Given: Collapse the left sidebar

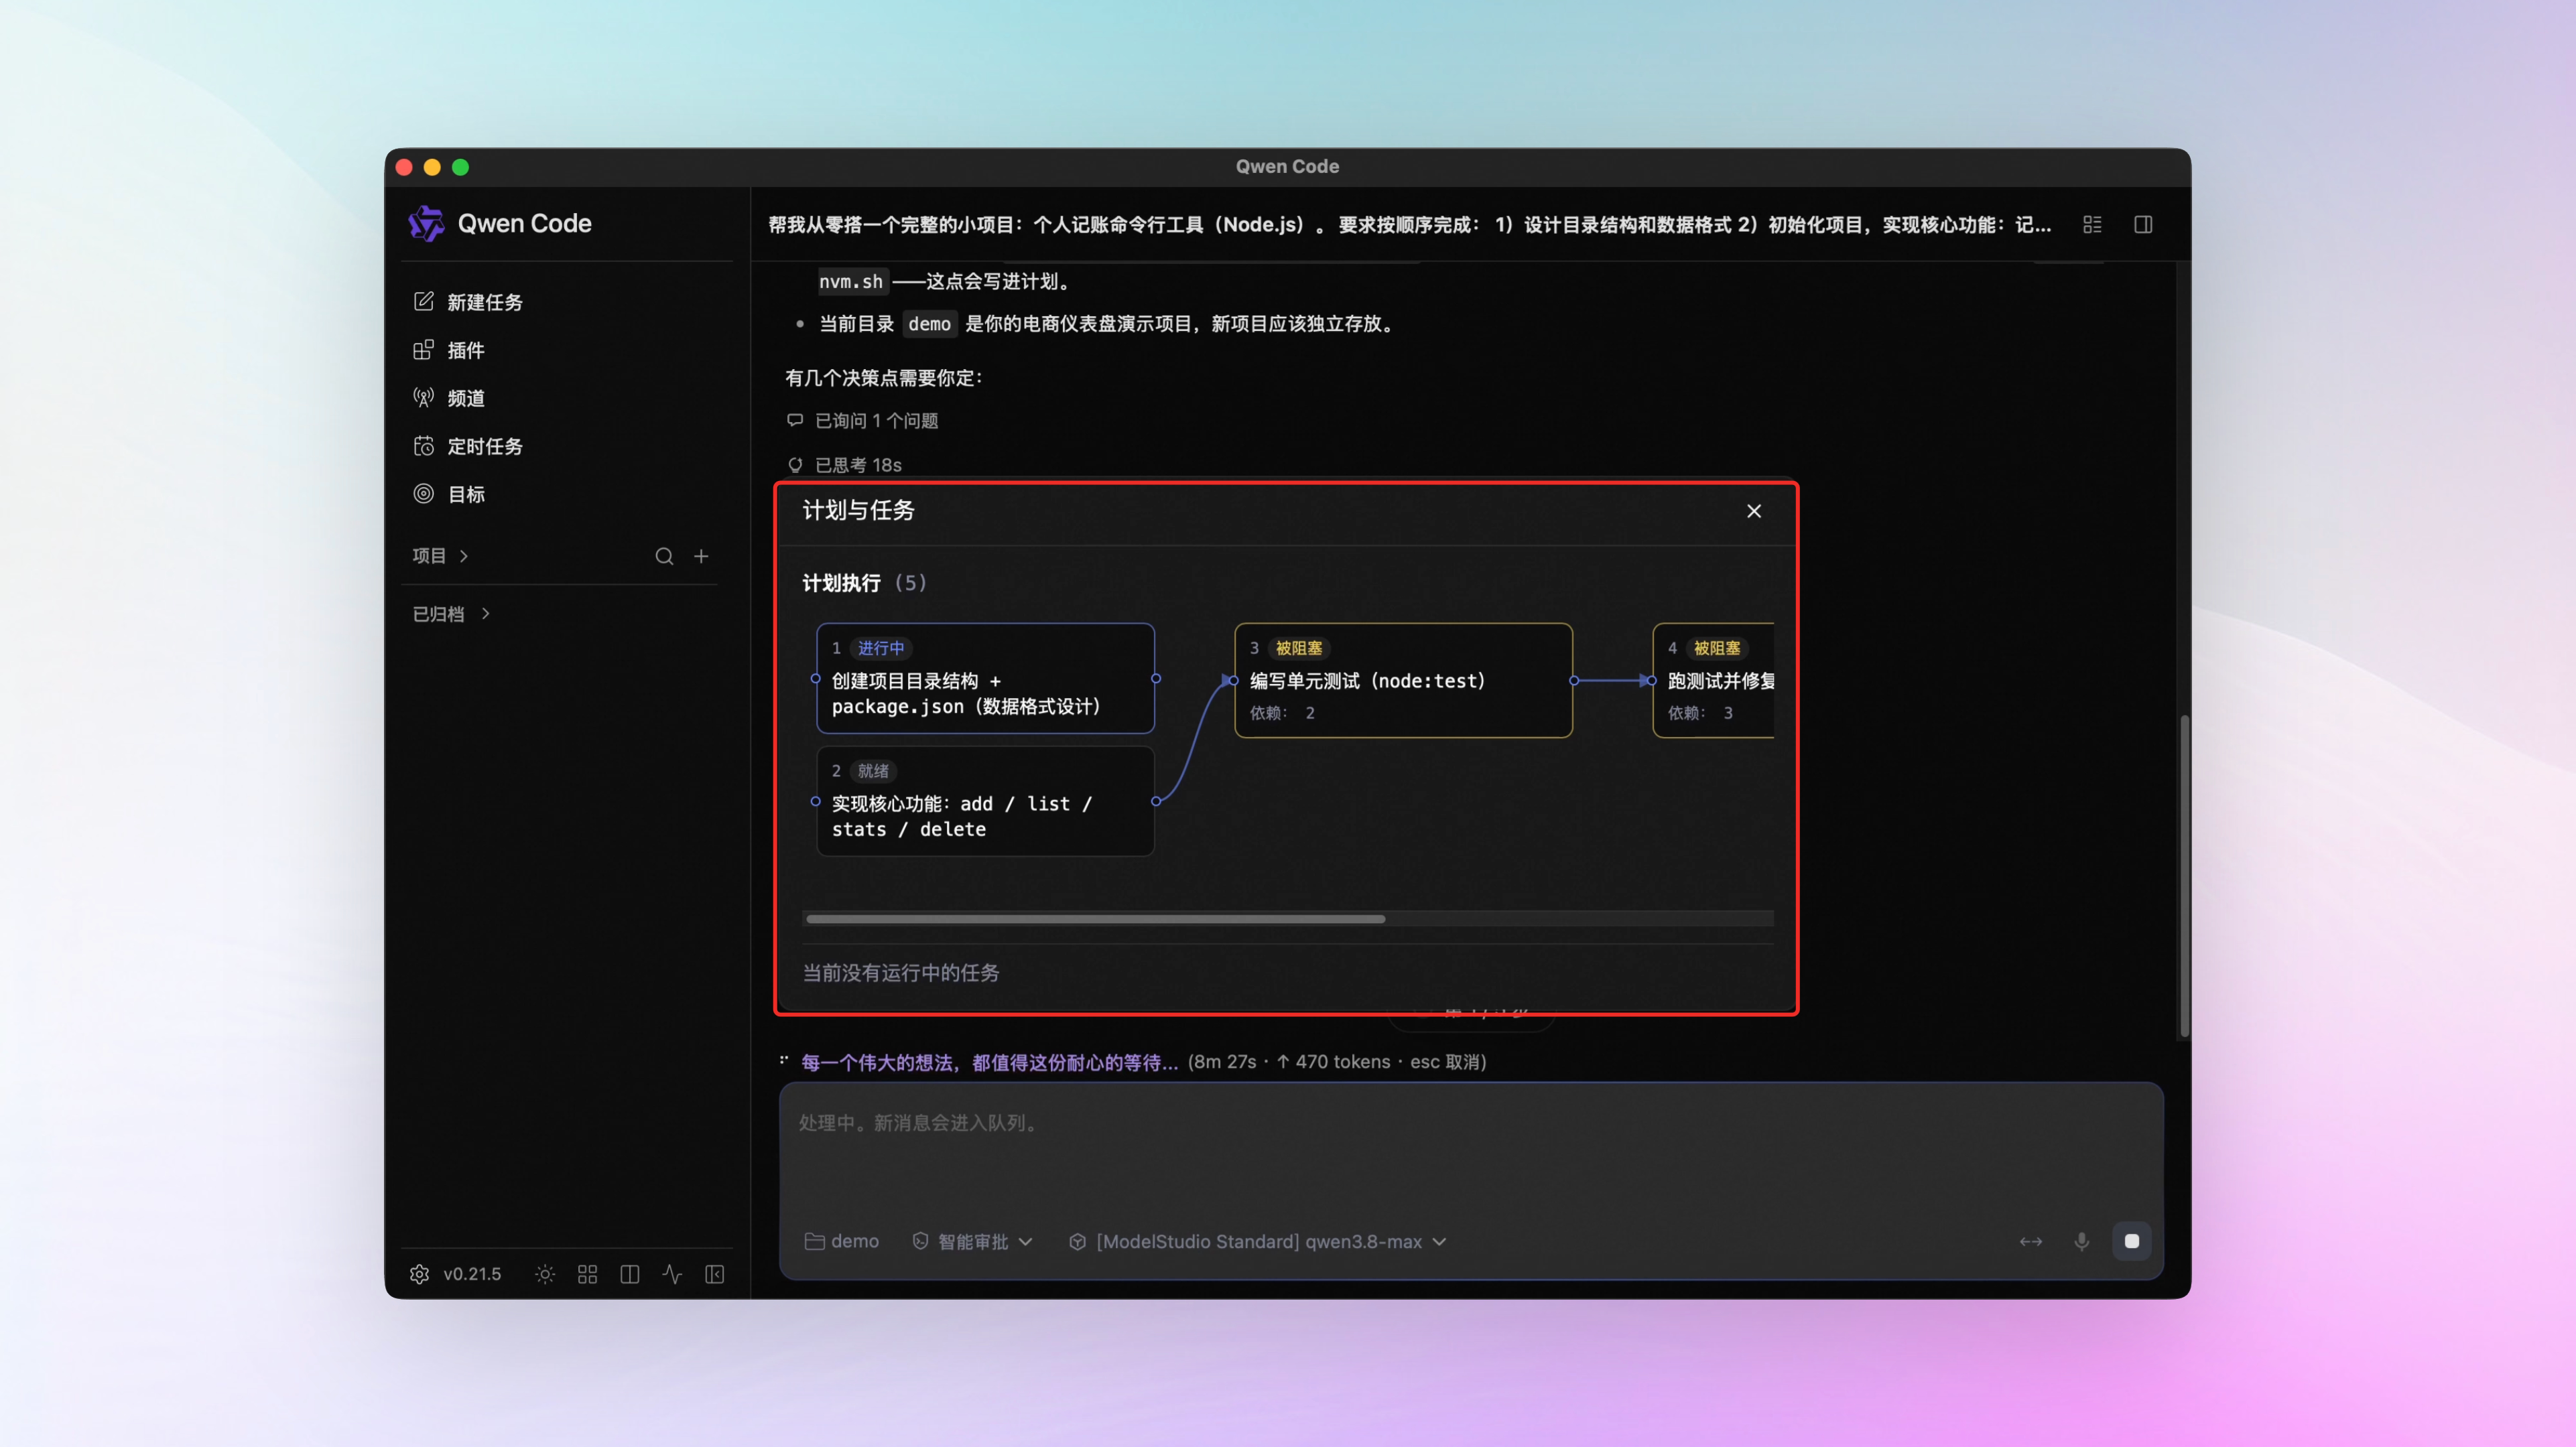Looking at the screenshot, I should coord(715,1274).
